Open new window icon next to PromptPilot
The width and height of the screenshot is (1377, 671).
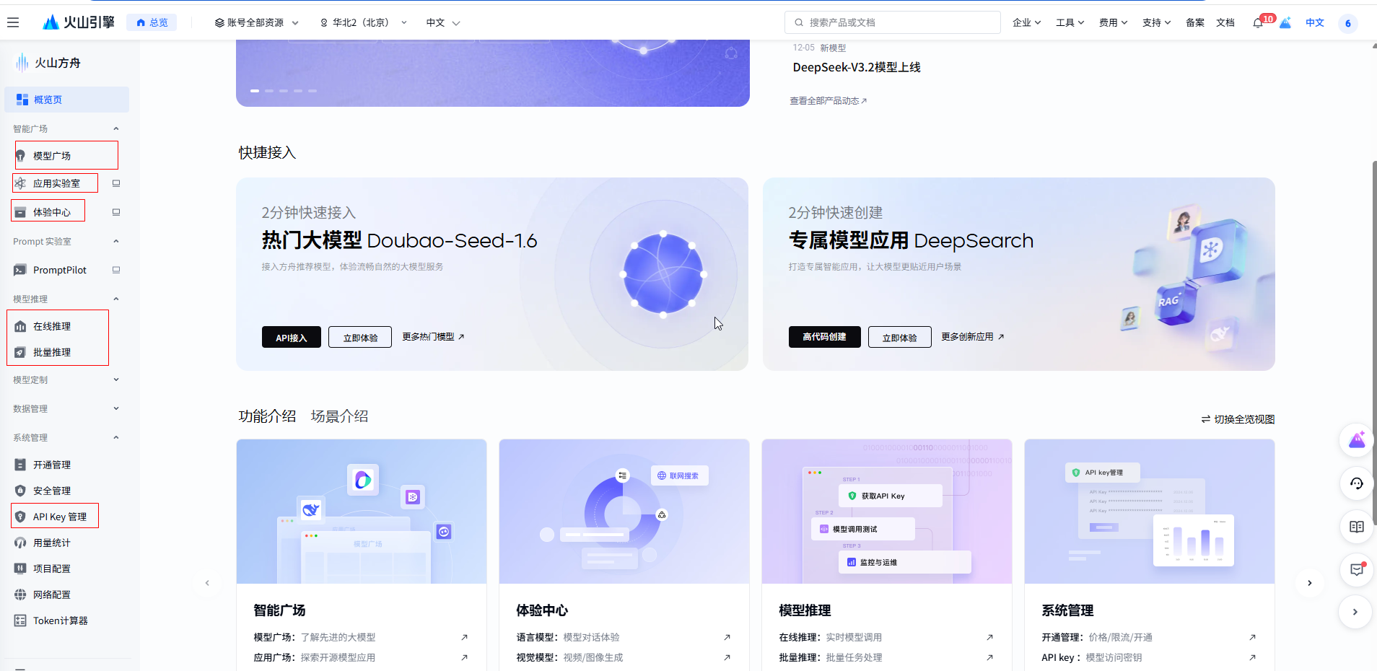[x=116, y=270]
